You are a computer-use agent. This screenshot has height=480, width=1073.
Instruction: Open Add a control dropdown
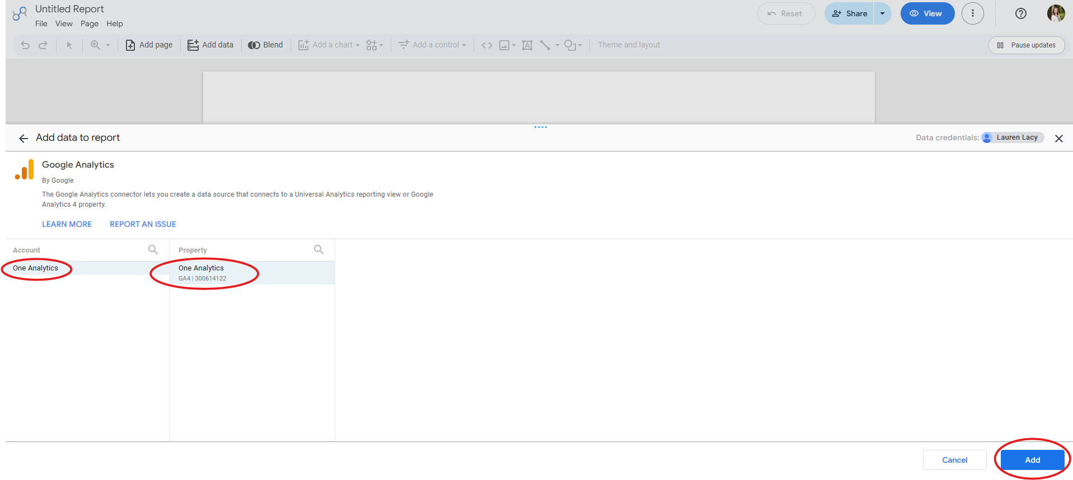[x=432, y=45]
